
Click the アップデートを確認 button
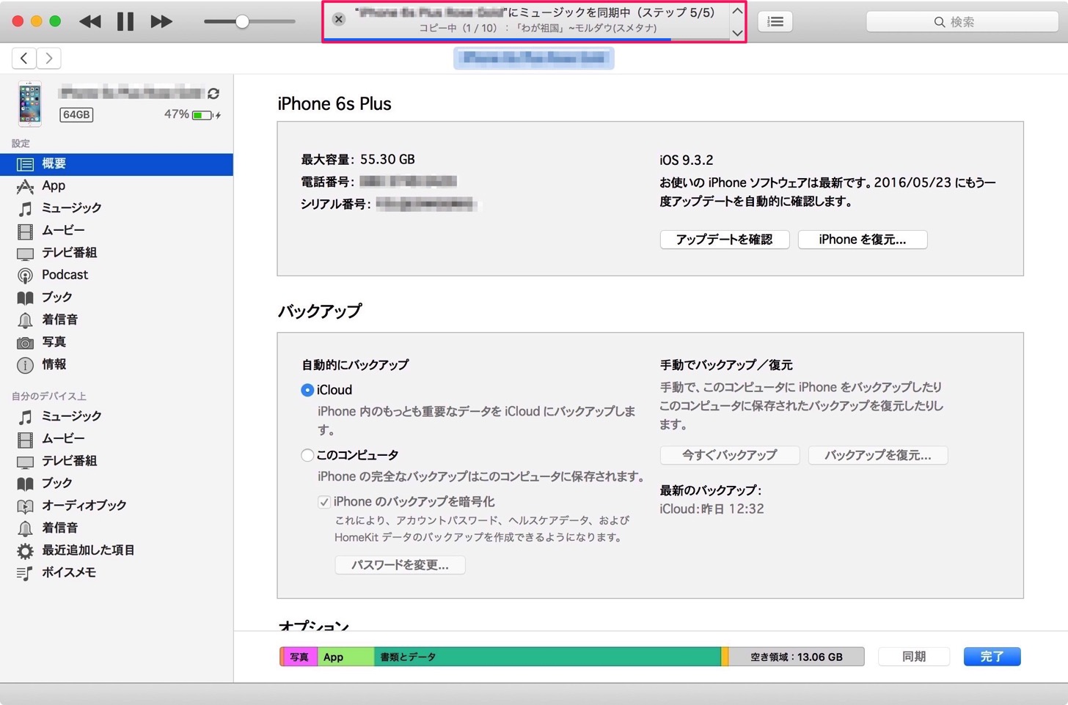(x=724, y=240)
